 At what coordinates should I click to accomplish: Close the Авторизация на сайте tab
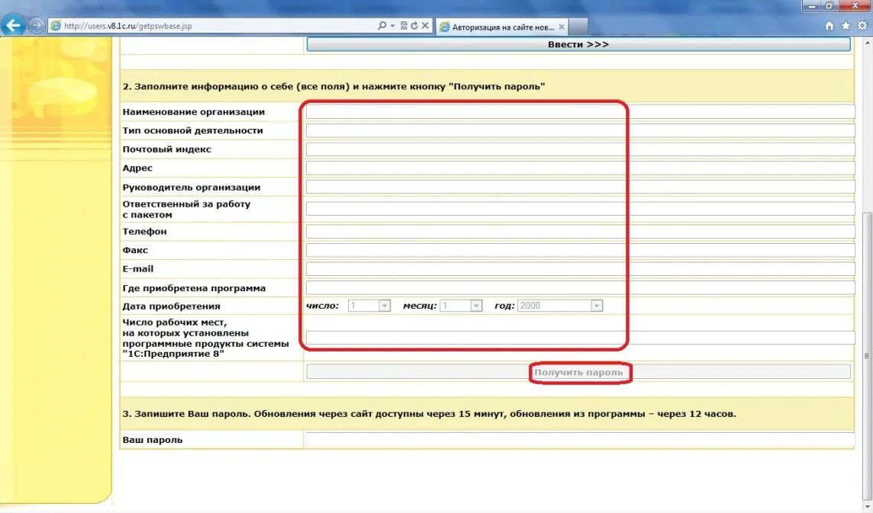coord(562,27)
